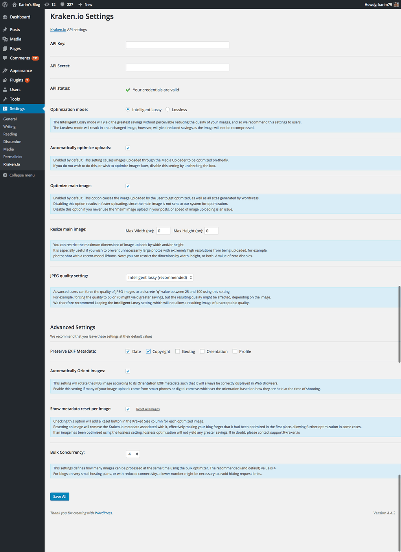Image resolution: width=401 pixels, height=552 pixels.
Task: Open the Appearance section icon
Action: pos(5,70)
